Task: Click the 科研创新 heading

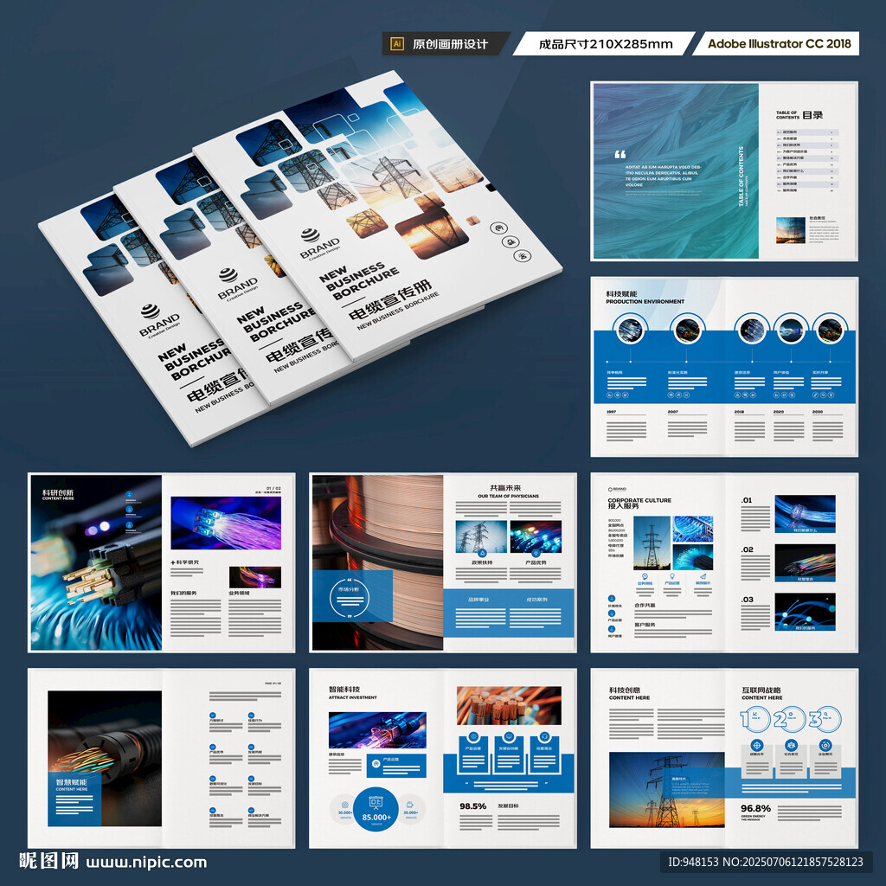Action: point(58,492)
